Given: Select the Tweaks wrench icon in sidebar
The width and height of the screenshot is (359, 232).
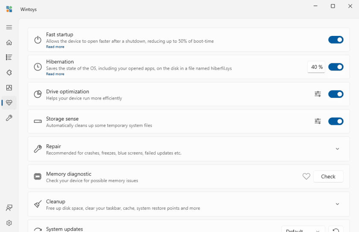Looking at the screenshot, I should click(x=9, y=118).
